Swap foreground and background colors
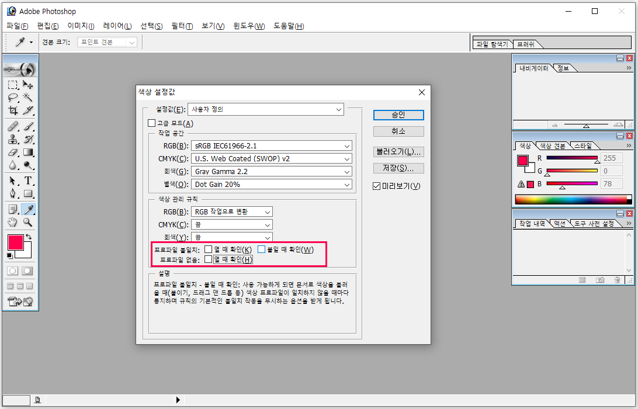 coord(29,237)
